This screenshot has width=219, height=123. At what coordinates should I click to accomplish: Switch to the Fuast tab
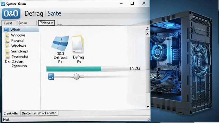(9, 23)
